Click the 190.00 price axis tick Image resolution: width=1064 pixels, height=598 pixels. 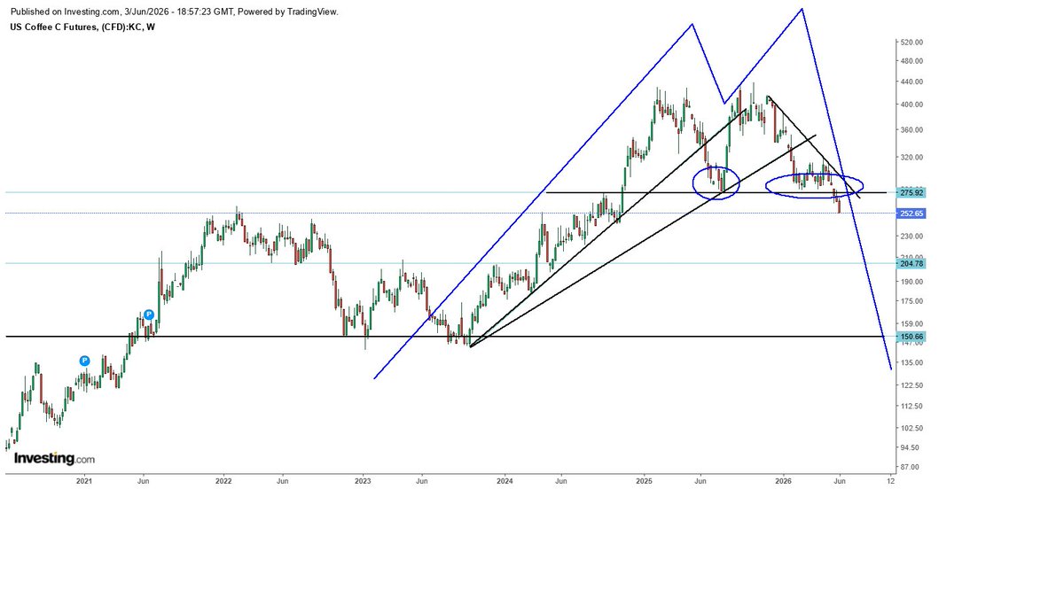[x=913, y=282]
